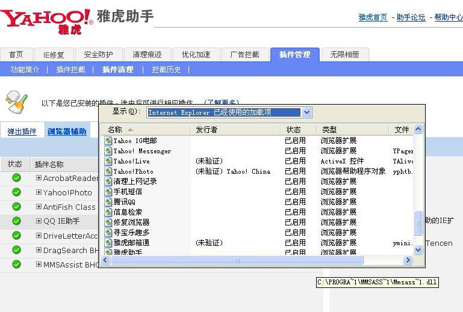463x312 pixels.
Task: Sort add-ons by 状态 column
Action: [299, 129]
